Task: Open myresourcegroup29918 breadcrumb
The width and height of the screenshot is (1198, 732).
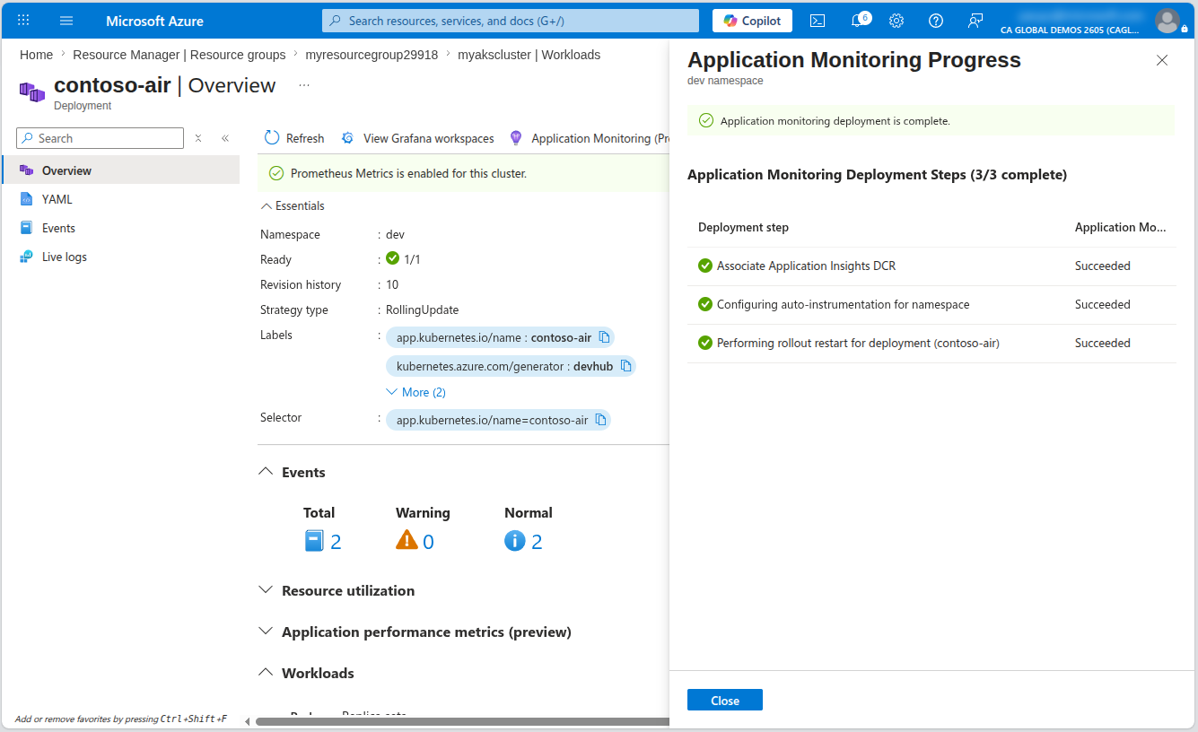Action: coord(372,55)
